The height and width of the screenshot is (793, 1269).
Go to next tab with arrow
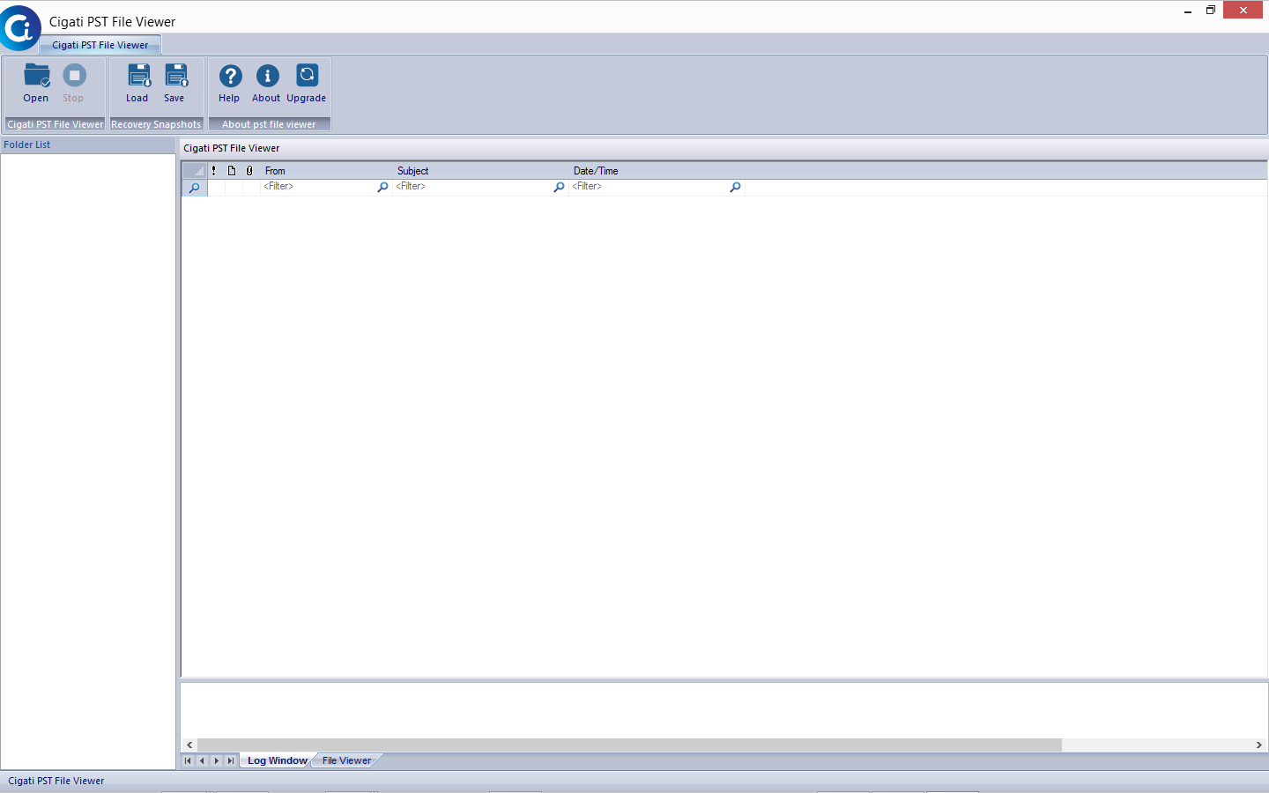pyautogui.click(x=216, y=760)
